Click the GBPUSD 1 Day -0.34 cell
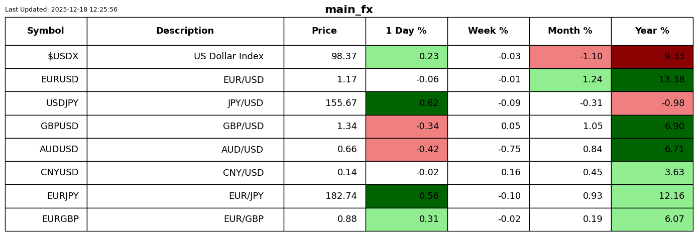This screenshot has width=698, height=236. [x=406, y=127]
